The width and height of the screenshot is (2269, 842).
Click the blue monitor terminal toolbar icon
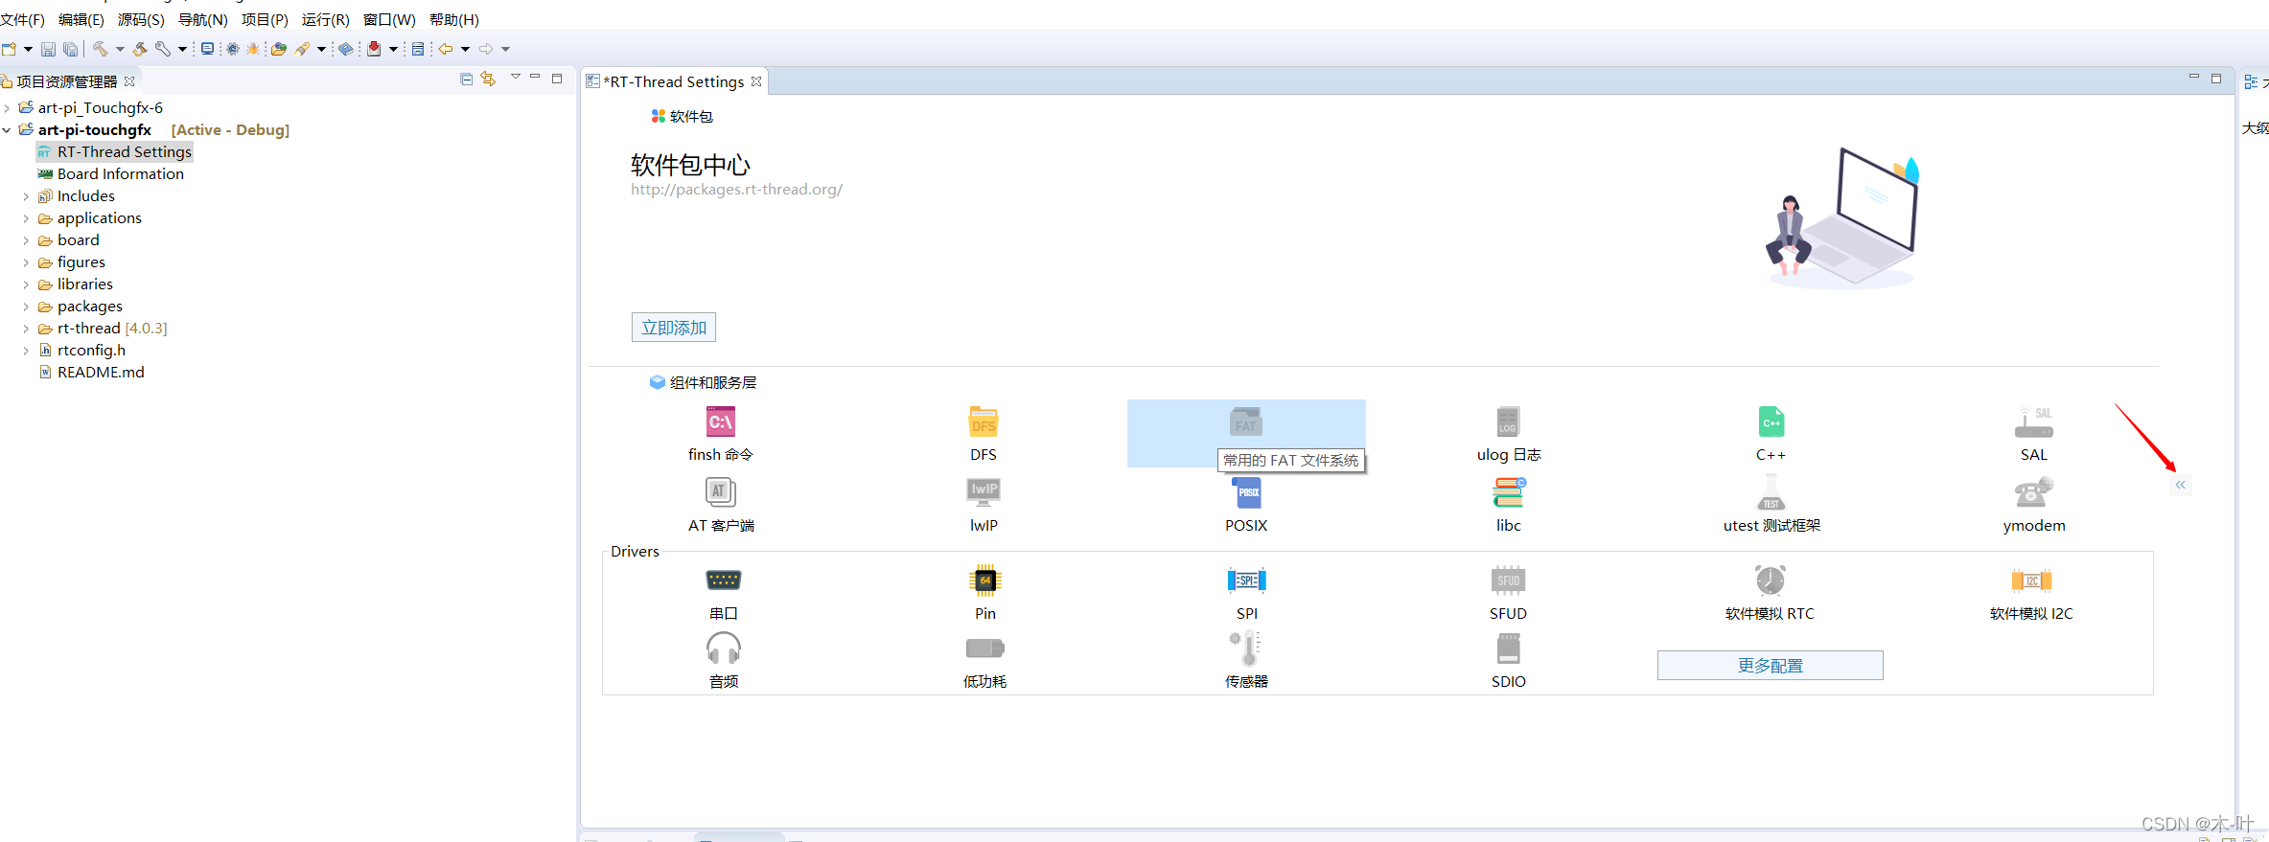[x=207, y=49]
